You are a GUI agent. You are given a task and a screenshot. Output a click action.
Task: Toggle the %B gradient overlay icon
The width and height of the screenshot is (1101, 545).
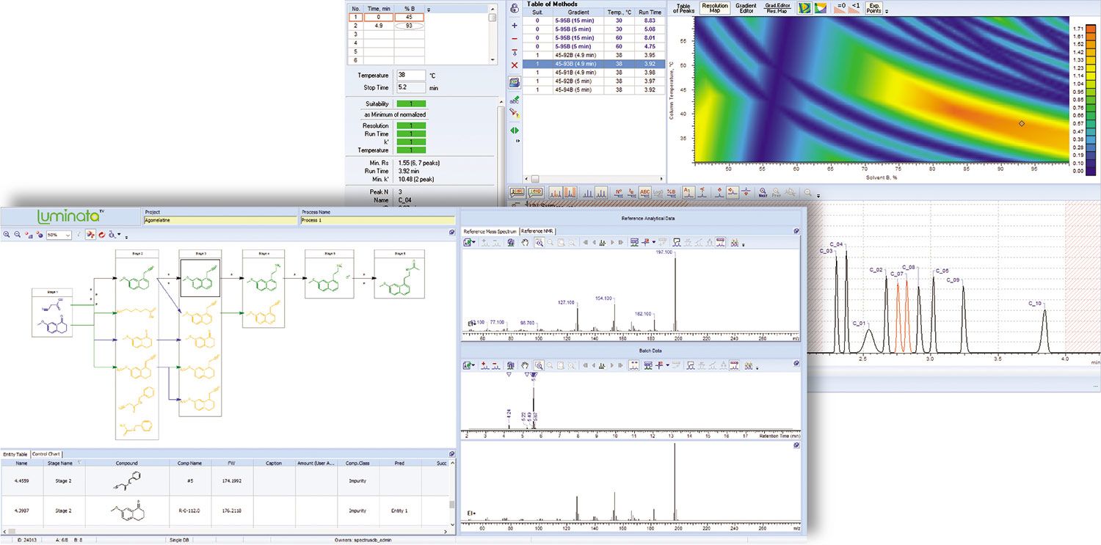coord(672,193)
